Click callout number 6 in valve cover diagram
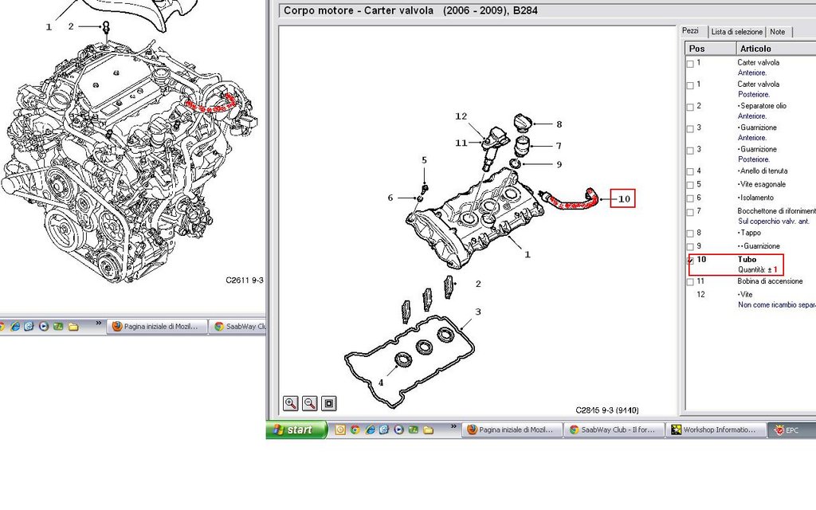816x510 pixels. [x=390, y=198]
